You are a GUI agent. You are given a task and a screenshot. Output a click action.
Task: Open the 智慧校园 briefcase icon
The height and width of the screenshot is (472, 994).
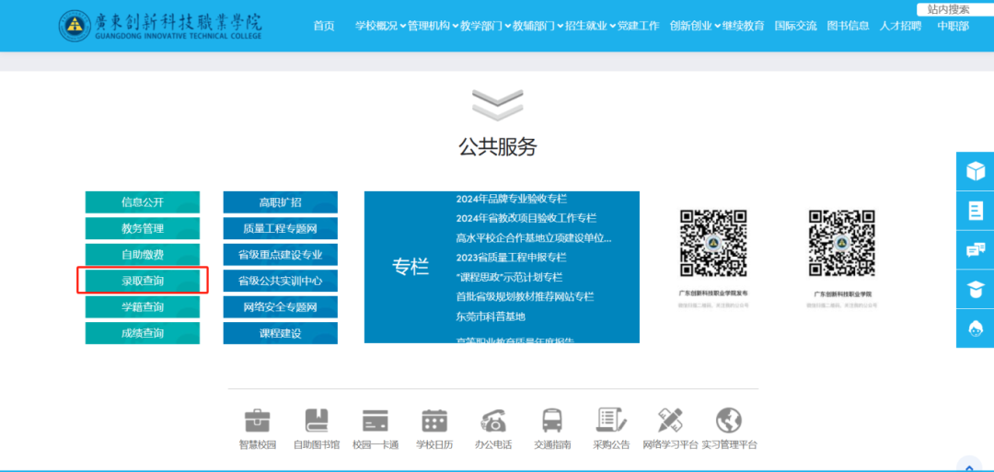coord(258,420)
